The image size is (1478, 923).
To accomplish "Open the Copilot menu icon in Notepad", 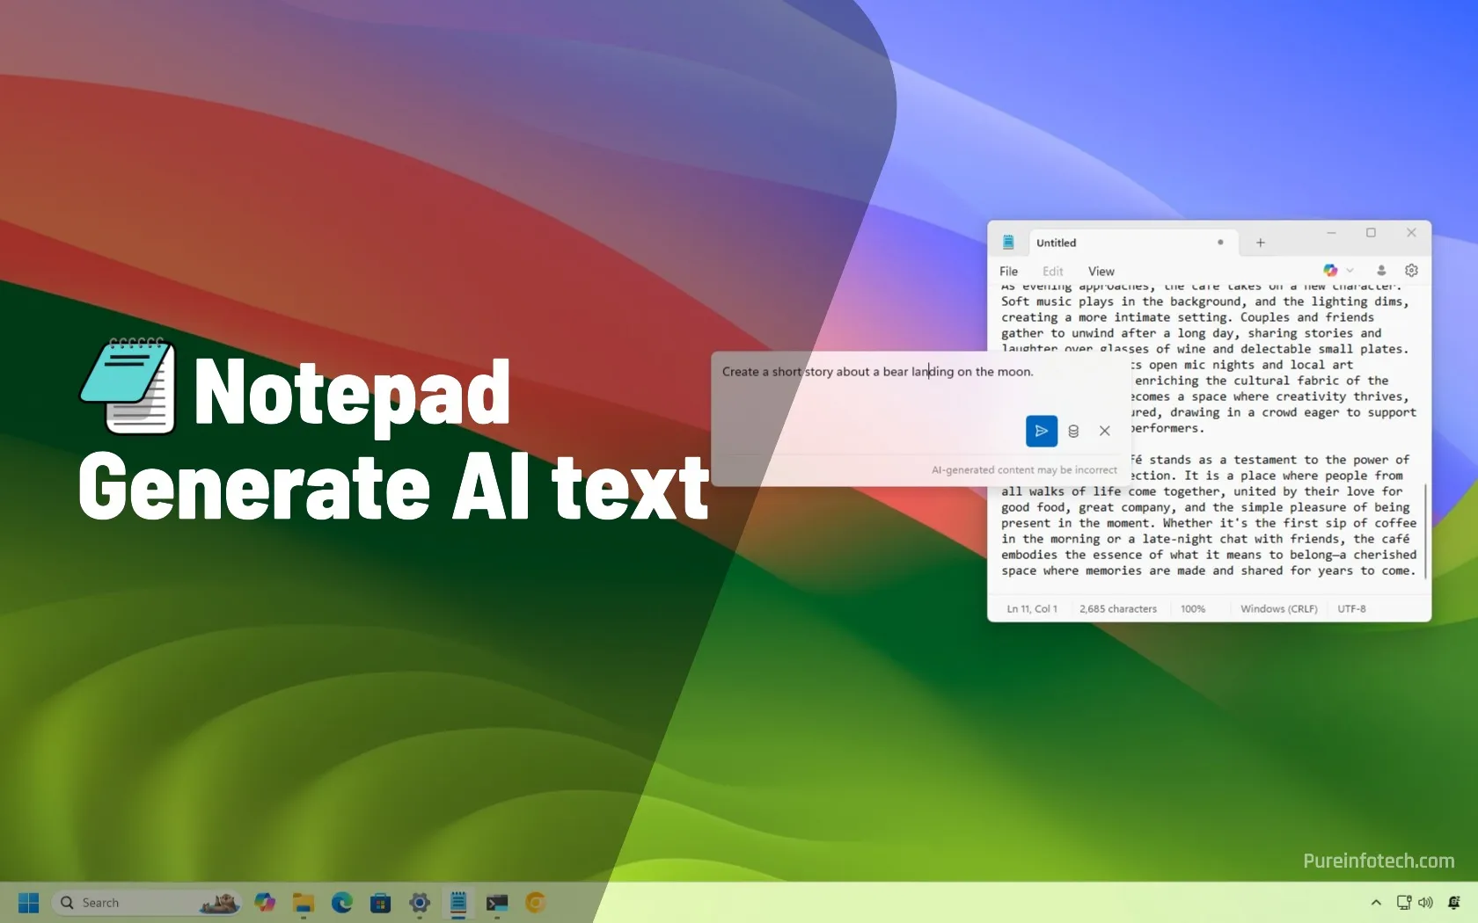I will (1330, 271).
